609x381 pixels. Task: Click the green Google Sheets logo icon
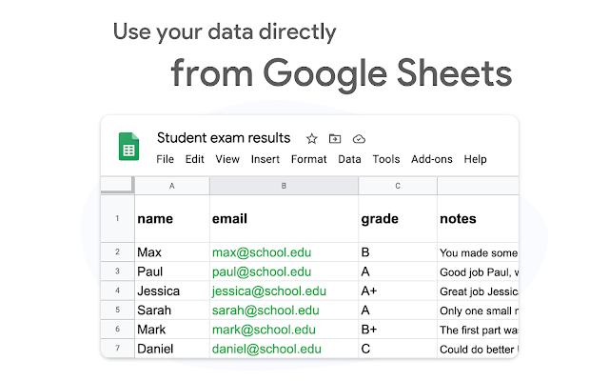pos(129,147)
